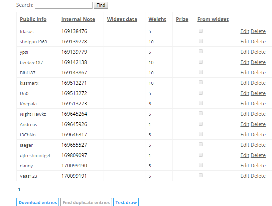
Task: Sort by Public Info column header
Action: tap(33, 19)
